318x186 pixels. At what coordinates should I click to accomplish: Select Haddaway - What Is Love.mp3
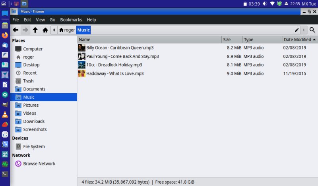click(x=115, y=73)
